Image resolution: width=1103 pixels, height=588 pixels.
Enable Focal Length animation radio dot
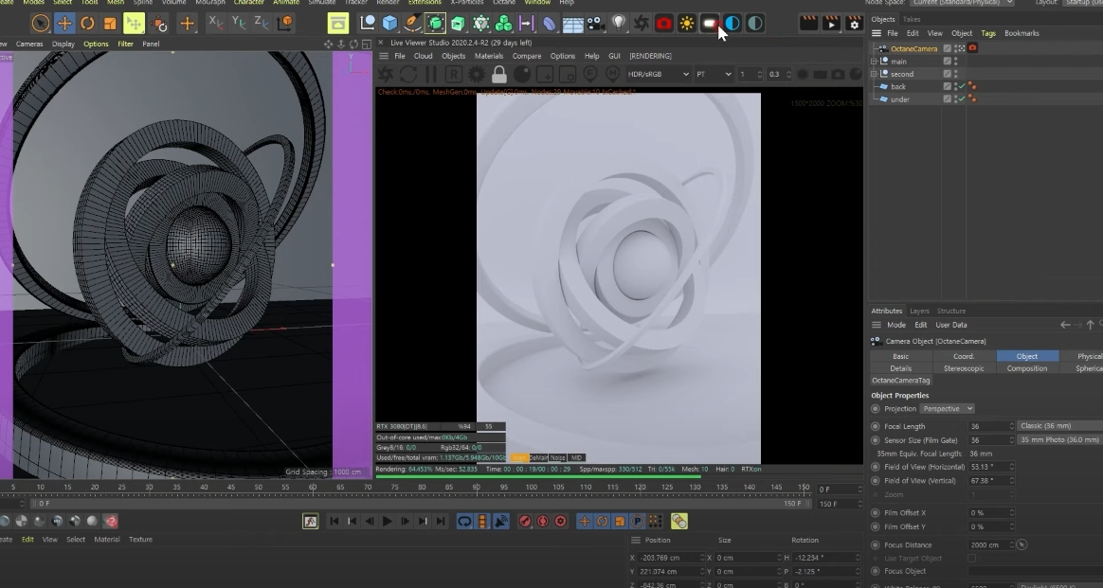point(875,426)
